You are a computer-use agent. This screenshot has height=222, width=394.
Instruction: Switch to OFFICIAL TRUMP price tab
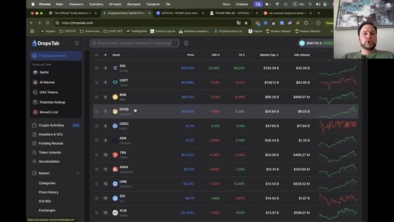click(x=180, y=13)
